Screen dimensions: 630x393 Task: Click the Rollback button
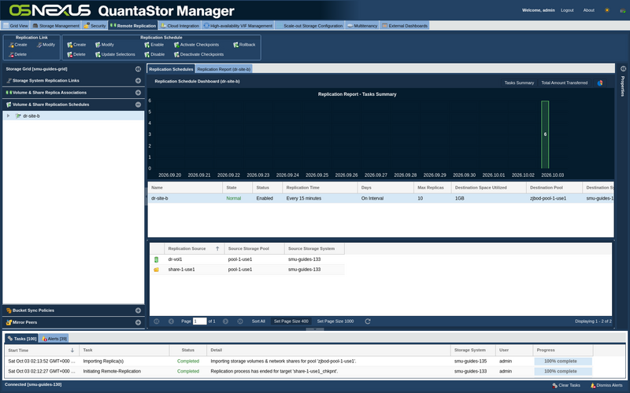[x=244, y=45]
